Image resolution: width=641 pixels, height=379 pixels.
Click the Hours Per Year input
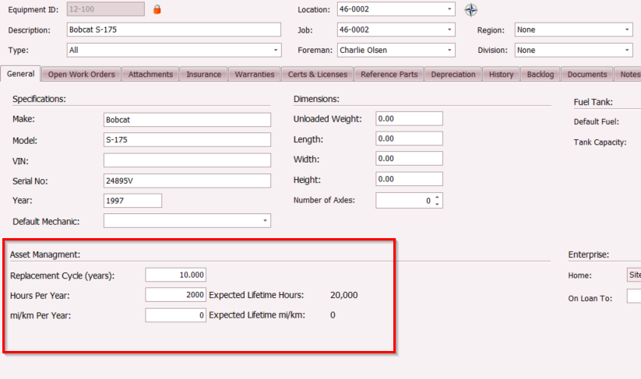pyautogui.click(x=175, y=295)
